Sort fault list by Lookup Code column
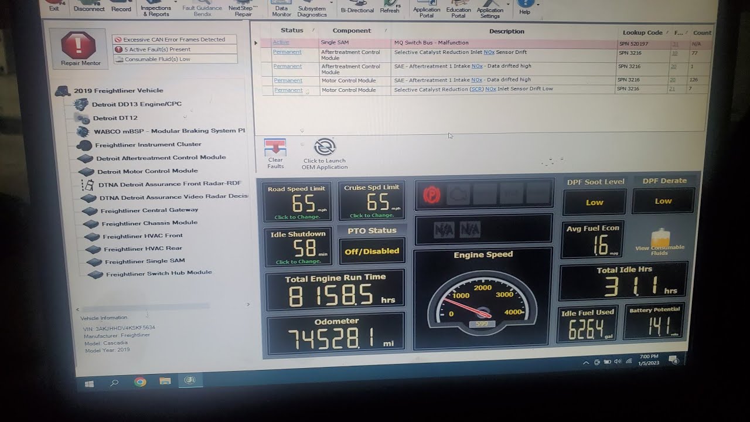This screenshot has width=750, height=422. [642, 33]
